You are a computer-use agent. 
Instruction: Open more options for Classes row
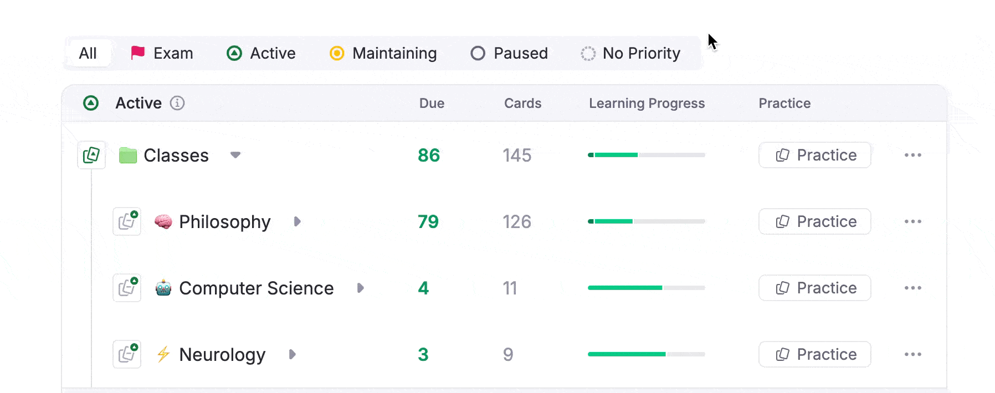(912, 155)
